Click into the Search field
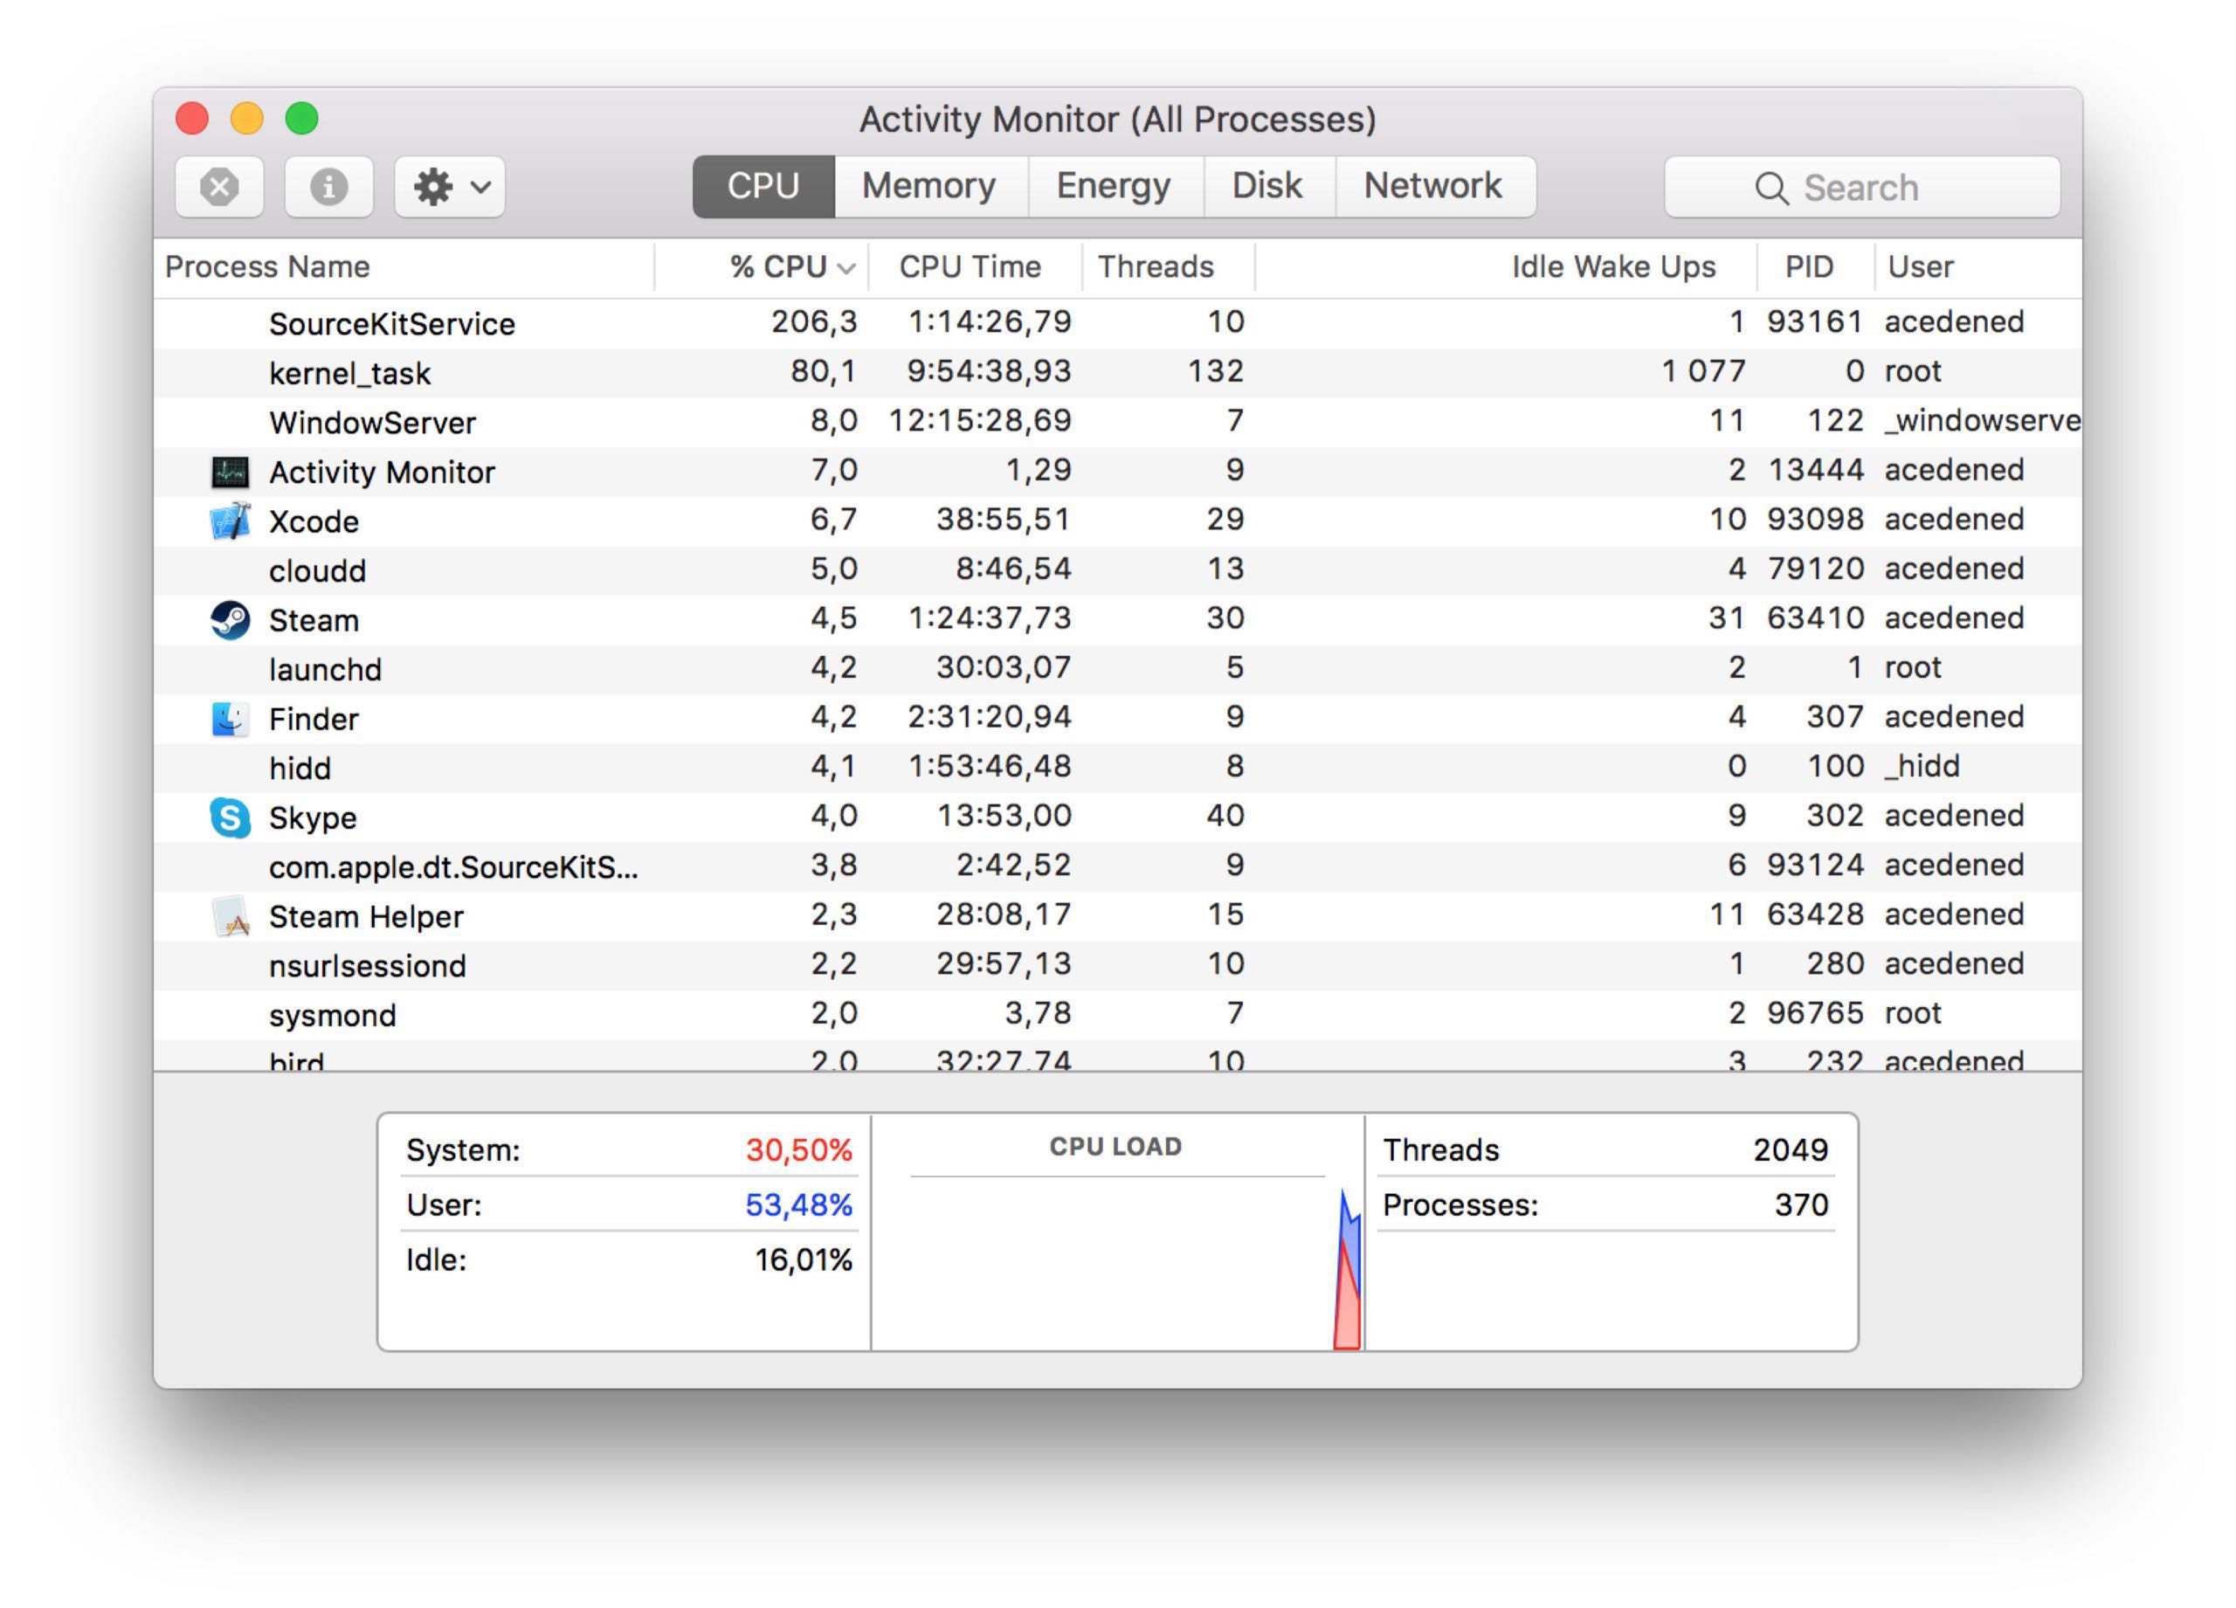Screen dimensions: 2236x1608 [1861, 187]
